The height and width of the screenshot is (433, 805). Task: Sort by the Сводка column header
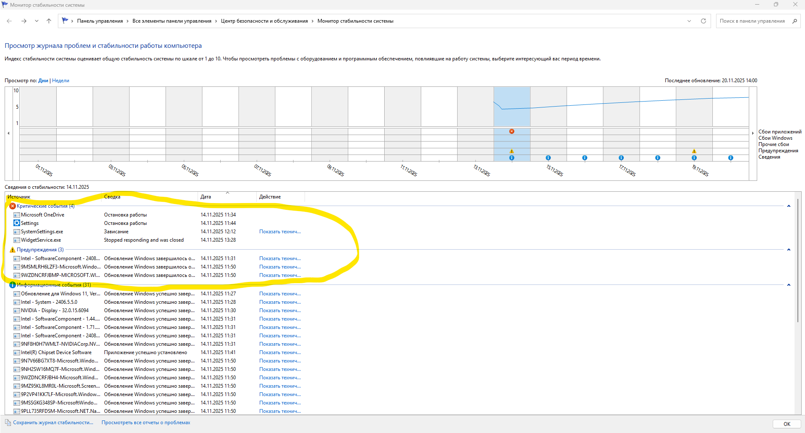click(150, 197)
